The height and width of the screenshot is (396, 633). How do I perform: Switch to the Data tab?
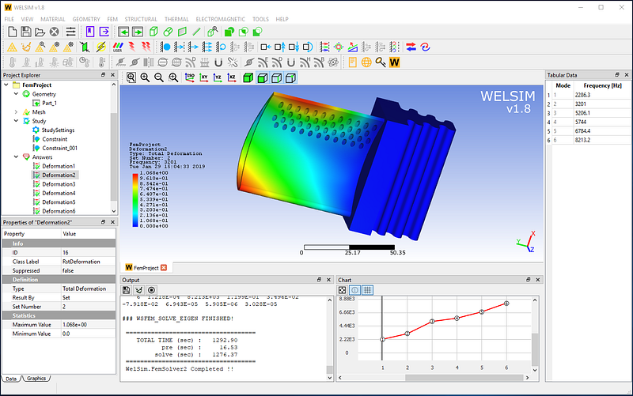click(x=11, y=379)
